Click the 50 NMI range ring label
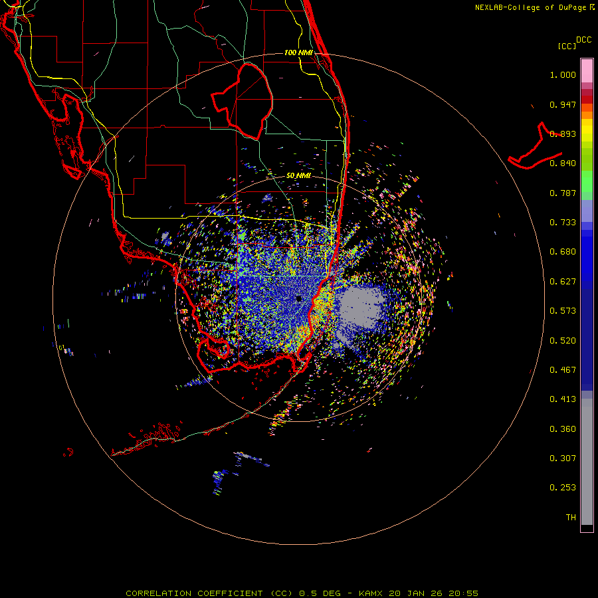This screenshot has height=598, width=598. click(298, 175)
